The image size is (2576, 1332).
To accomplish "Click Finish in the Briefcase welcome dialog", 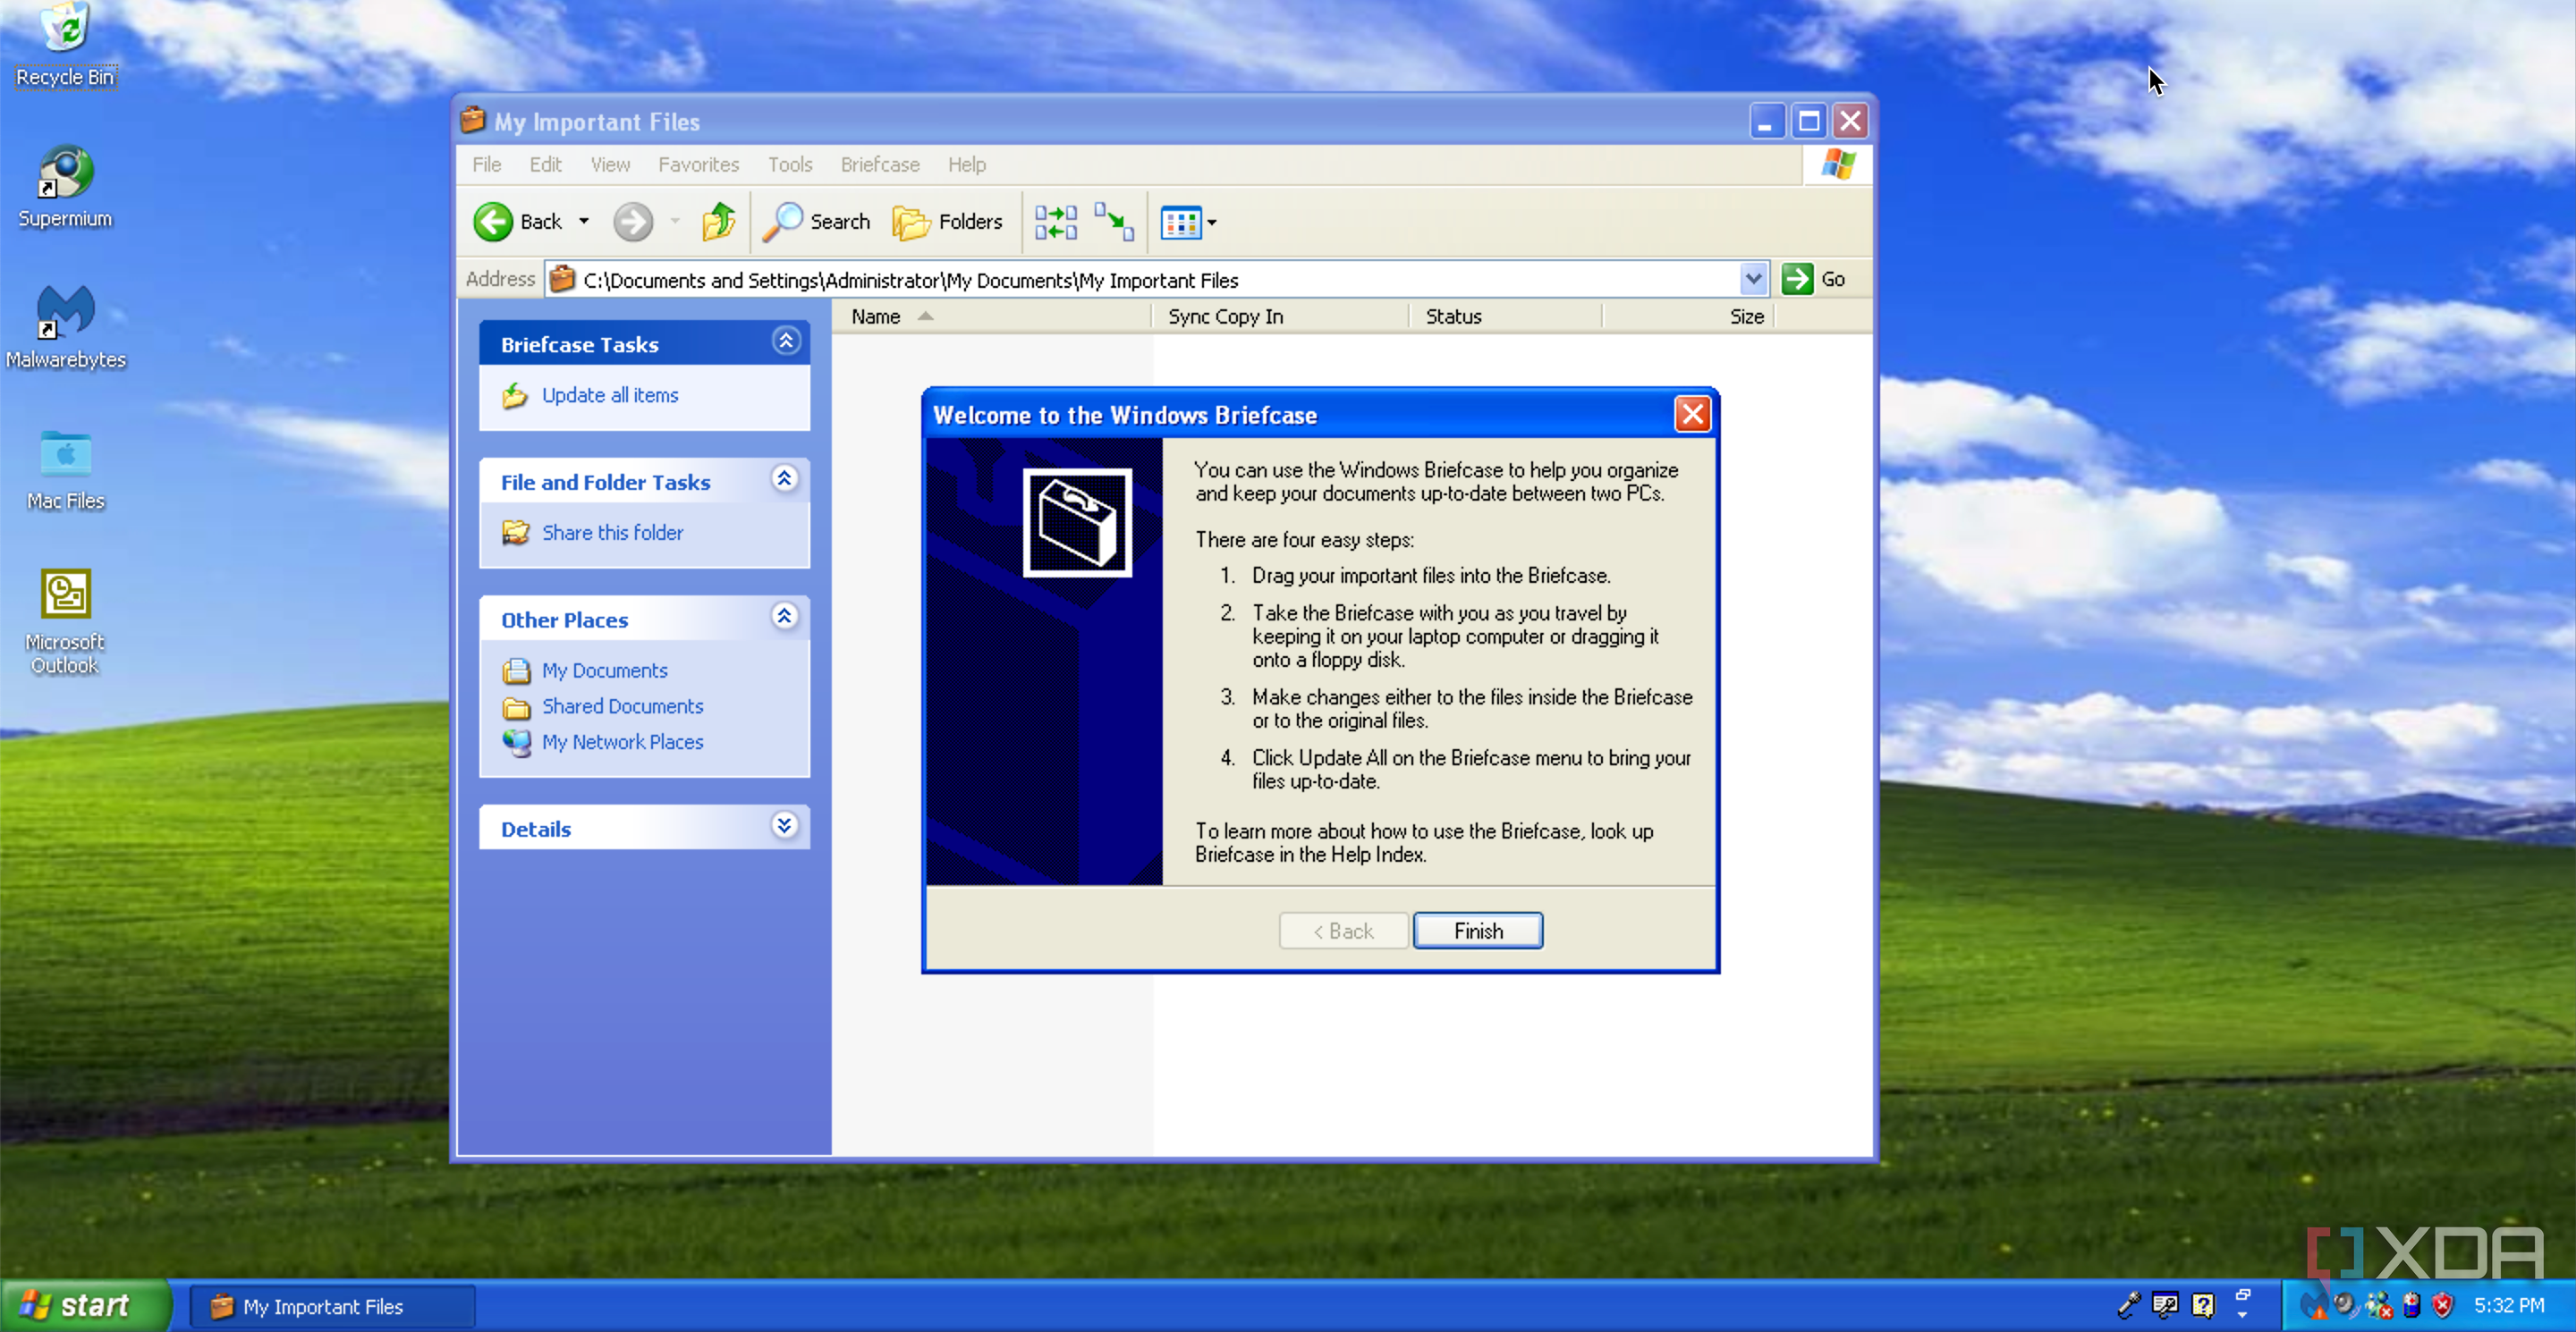I will pos(1477,930).
